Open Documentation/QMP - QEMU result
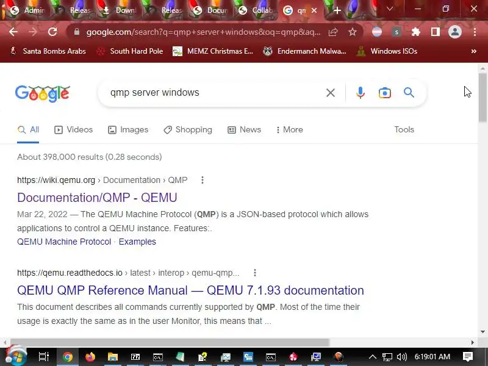 [97, 198]
